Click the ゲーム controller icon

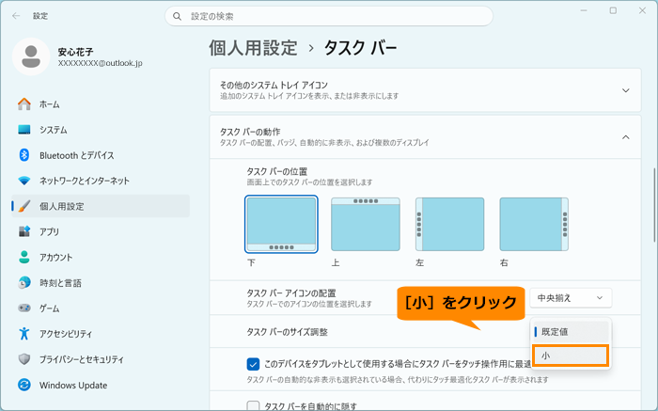24,308
